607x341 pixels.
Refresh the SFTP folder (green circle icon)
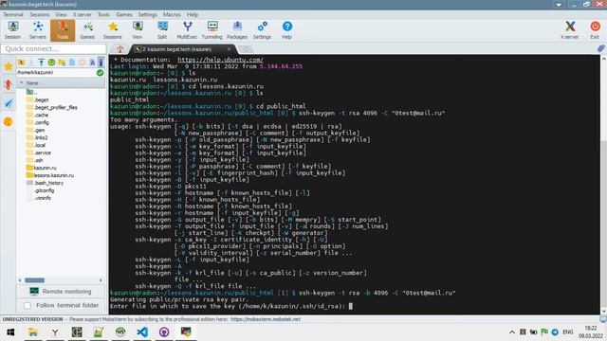pyautogui.click(x=51, y=62)
